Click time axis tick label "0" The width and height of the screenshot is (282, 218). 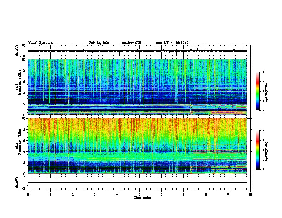tap(28, 194)
